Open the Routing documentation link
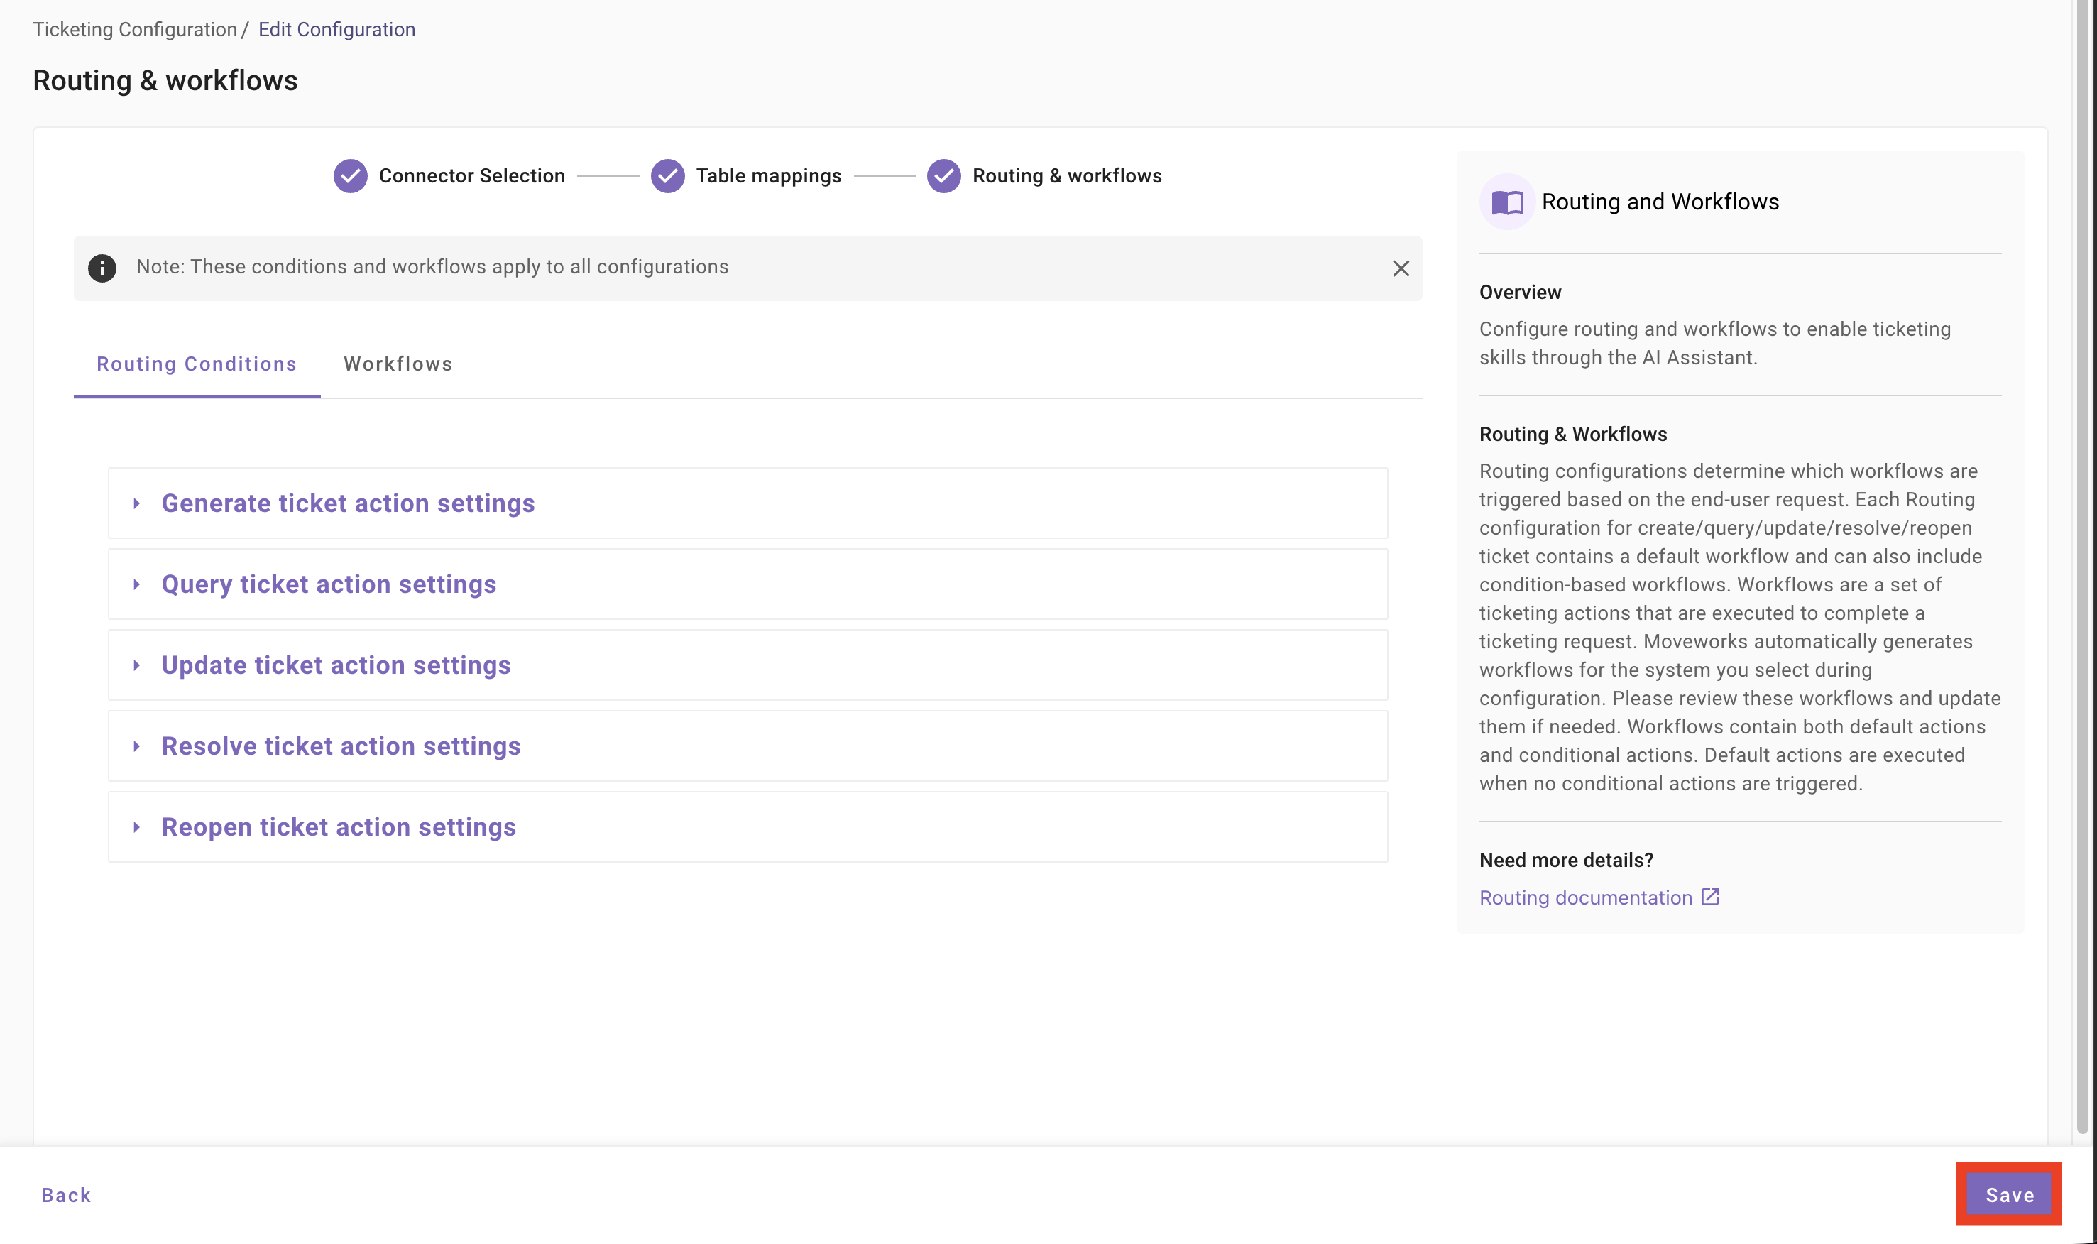Viewport: 2097px width, 1244px height. [x=1585, y=897]
